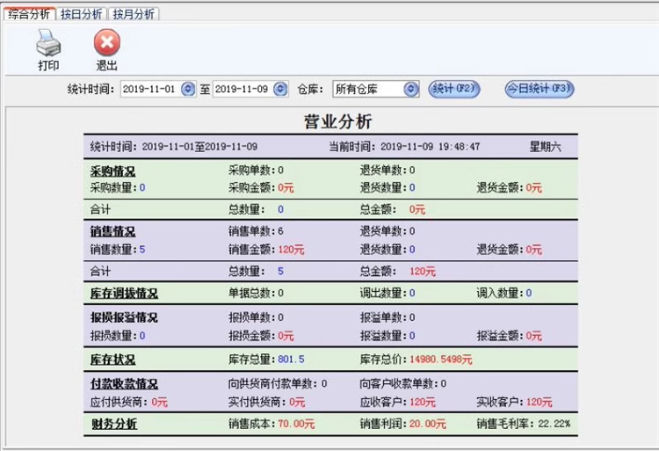
Task: Click the 统计(F2) button
Action: click(454, 89)
